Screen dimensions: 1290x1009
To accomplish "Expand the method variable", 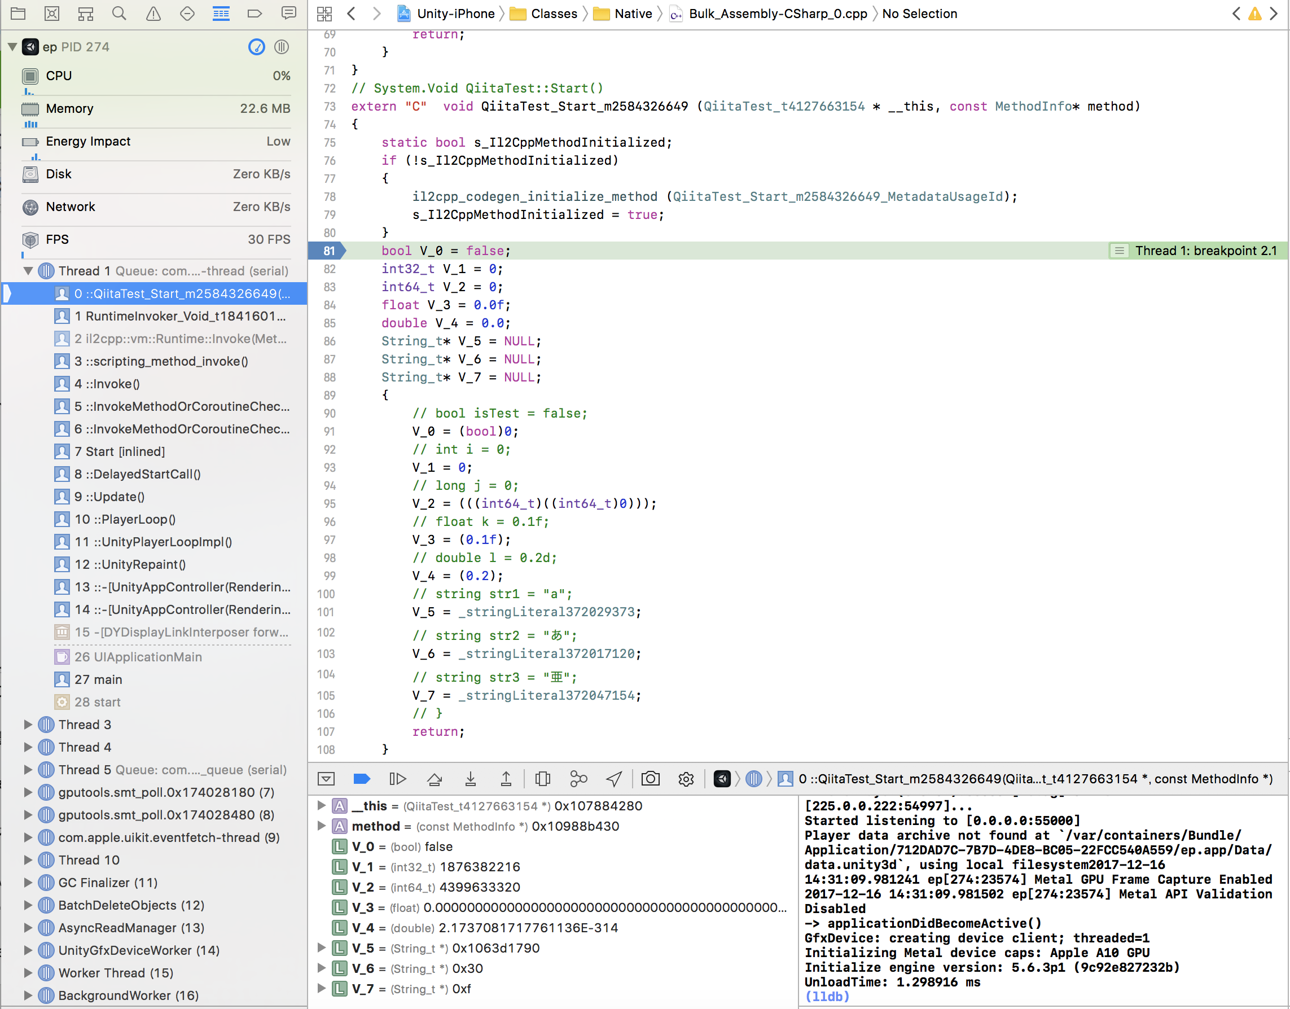I will pos(321,825).
